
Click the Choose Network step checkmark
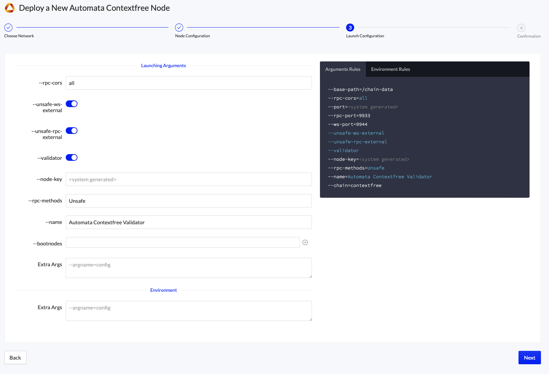pos(8,28)
